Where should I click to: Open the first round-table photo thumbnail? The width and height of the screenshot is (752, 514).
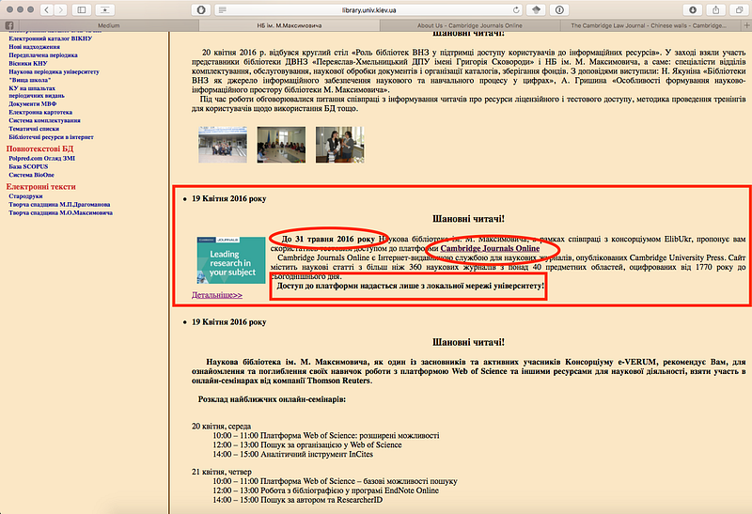(x=223, y=145)
